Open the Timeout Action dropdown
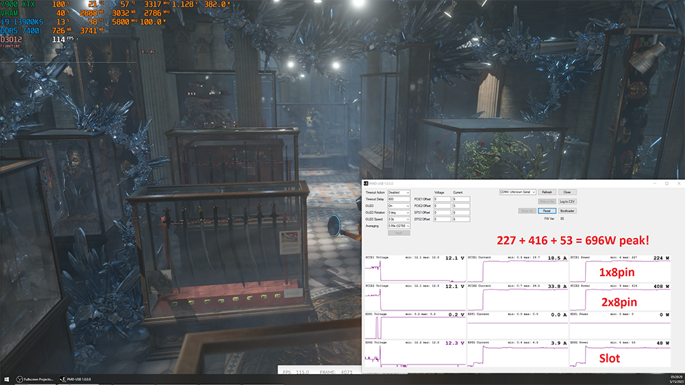This screenshot has height=385, width=685. click(x=399, y=192)
